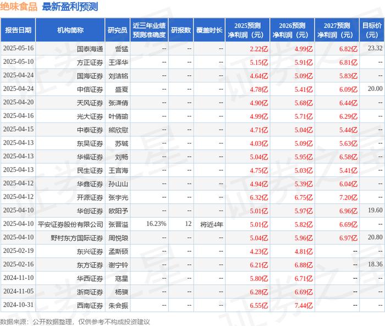The width and height of the screenshot is (385, 326).
Task: Click the target price 18.36
Action: (375, 264)
